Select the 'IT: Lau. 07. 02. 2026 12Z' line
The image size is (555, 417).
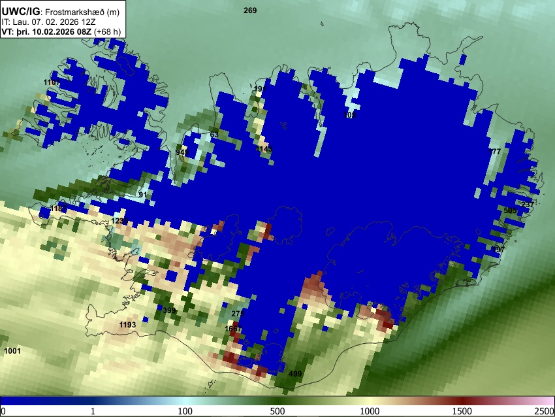click(x=48, y=22)
